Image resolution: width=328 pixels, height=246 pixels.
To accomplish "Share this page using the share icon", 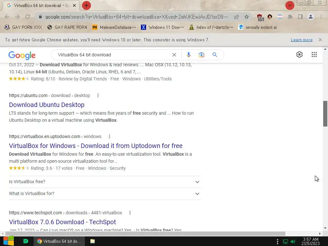I will tap(236, 17).
